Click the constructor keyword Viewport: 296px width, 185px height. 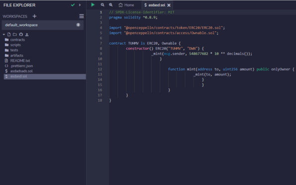coord(137,49)
